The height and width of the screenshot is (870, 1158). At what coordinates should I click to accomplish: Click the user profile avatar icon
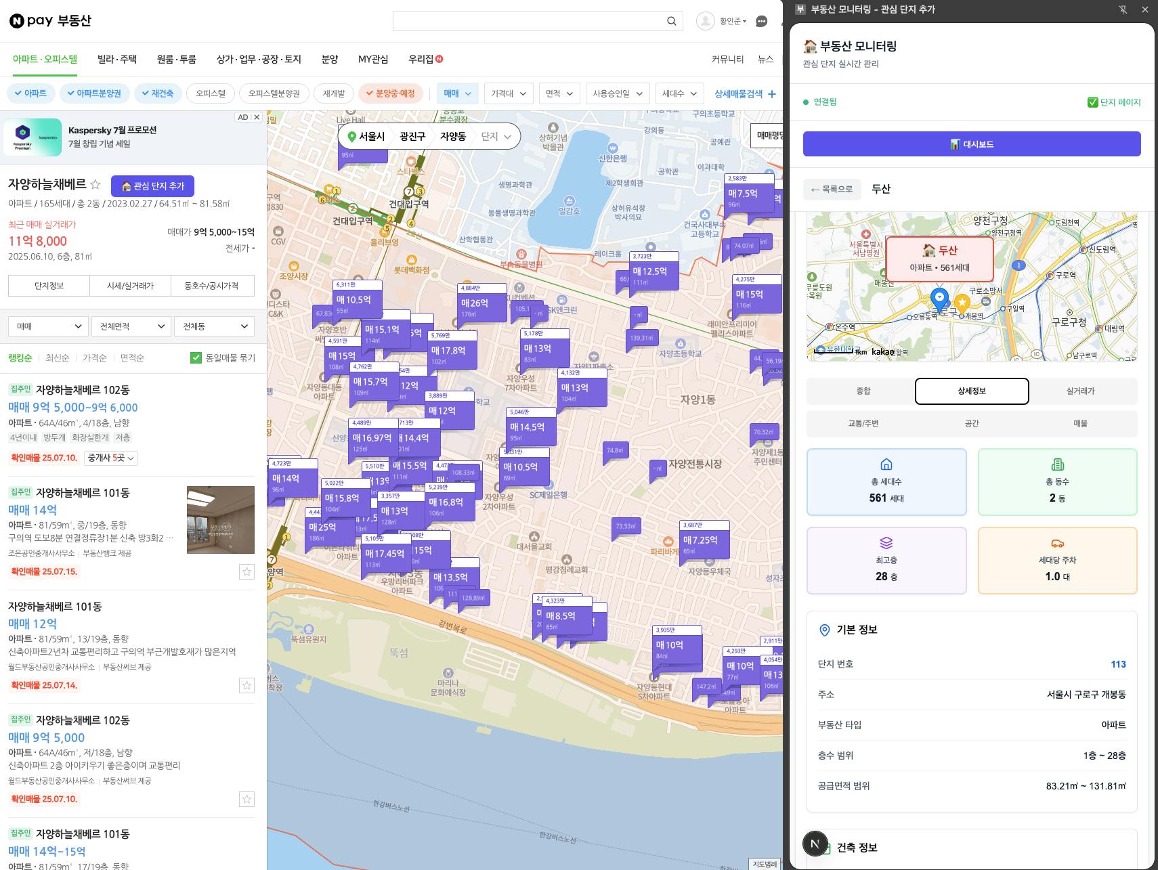(x=705, y=21)
